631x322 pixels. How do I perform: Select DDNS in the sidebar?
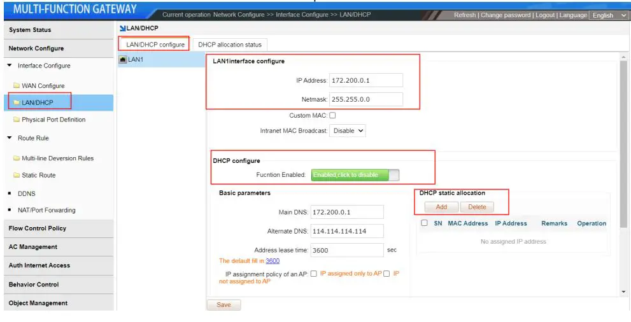pyautogui.click(x=27, y=193)
